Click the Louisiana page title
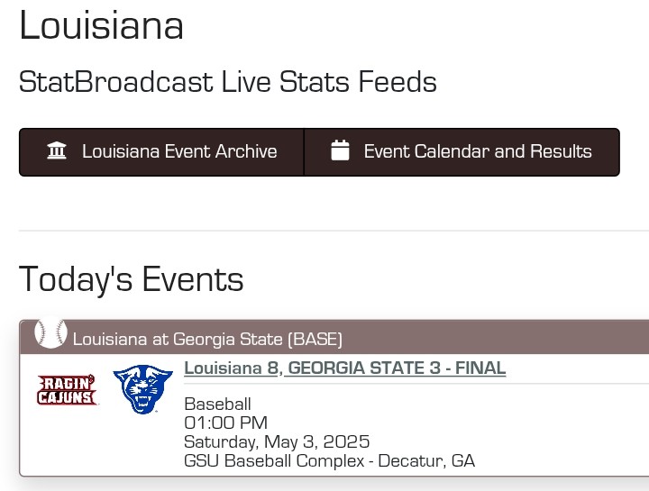 pyautogui.click(x=101, y=25)
